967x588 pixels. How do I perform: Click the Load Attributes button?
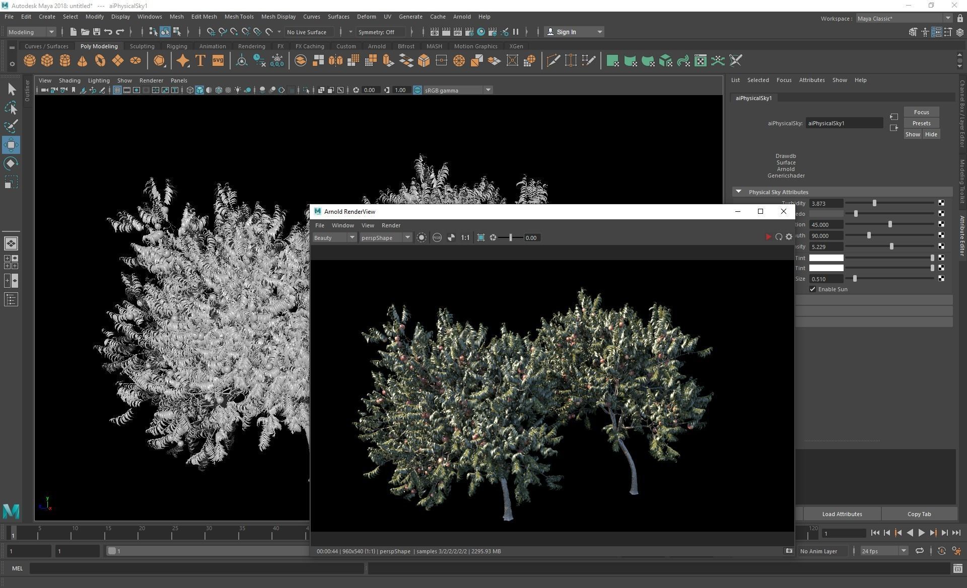tap(842, 514)
